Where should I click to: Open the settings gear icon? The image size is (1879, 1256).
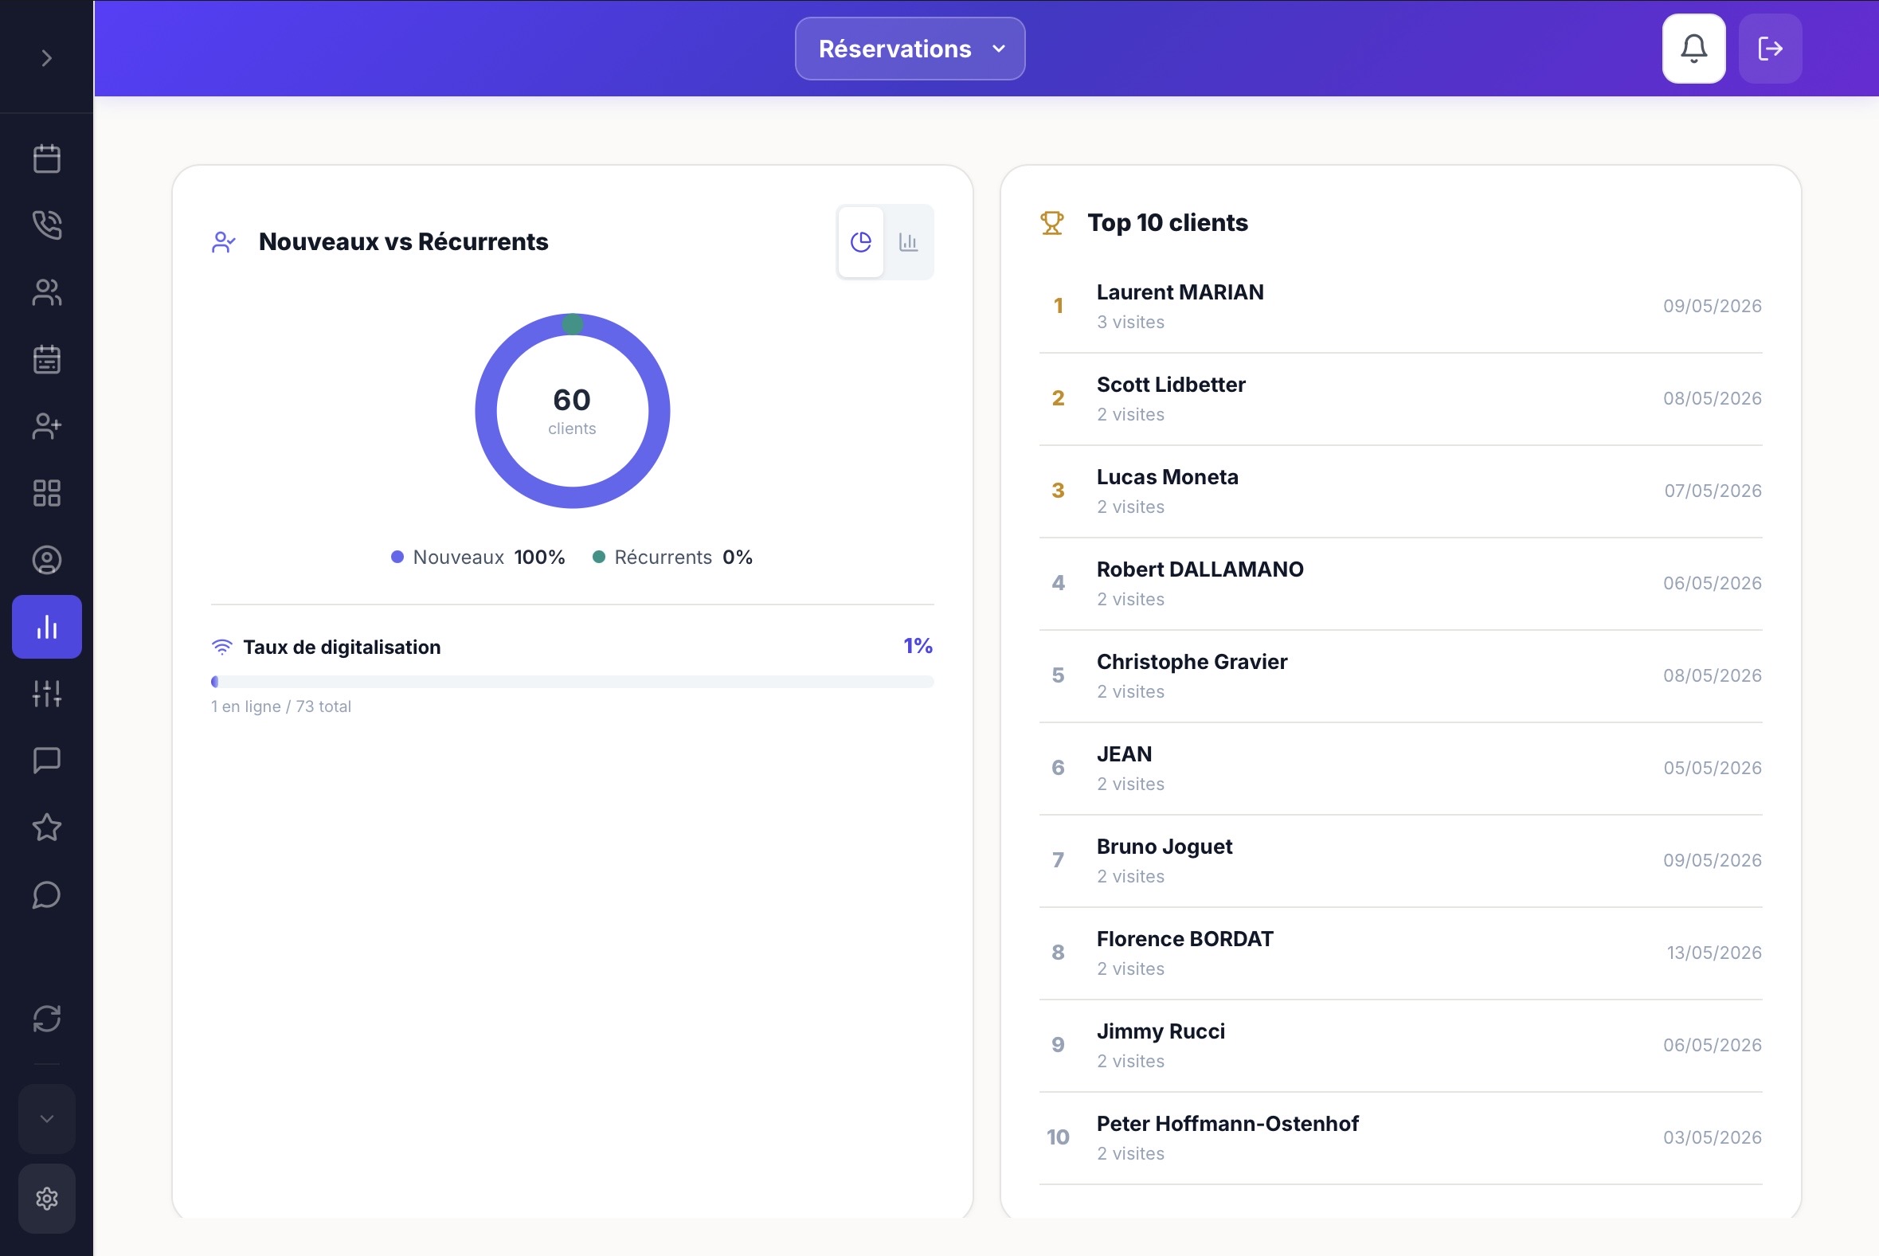46,1199
